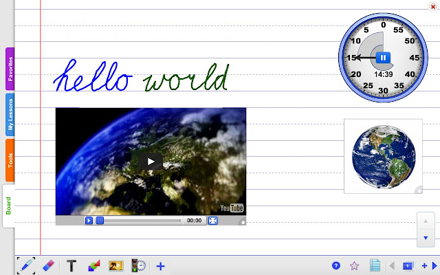Screen dimensions: 440x275
Task: Click the 30 mark on timer dial
Action: (x=383, y=90)
